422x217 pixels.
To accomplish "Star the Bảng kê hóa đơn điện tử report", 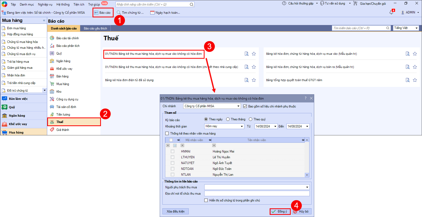I will click(x=254, y=80).
